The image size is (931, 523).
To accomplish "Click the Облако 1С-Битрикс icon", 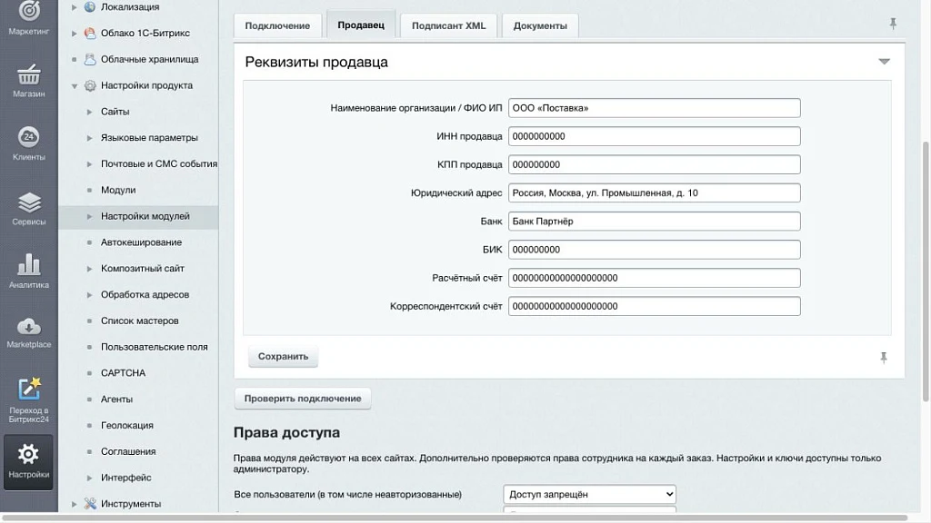I will pos(90,34).
